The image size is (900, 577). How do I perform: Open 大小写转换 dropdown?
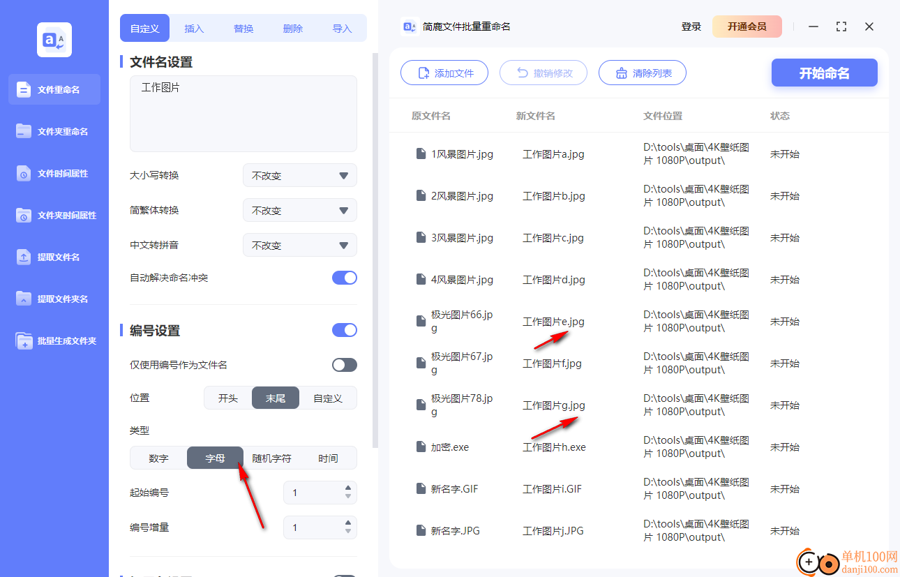(300, 175)
